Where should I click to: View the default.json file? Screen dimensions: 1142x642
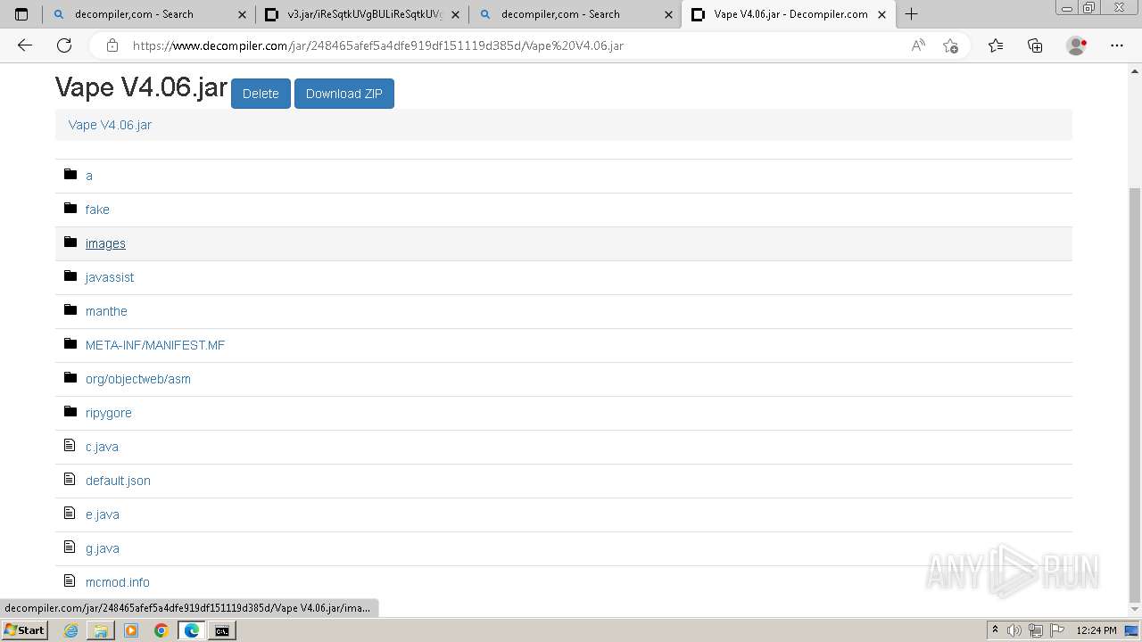118,481
